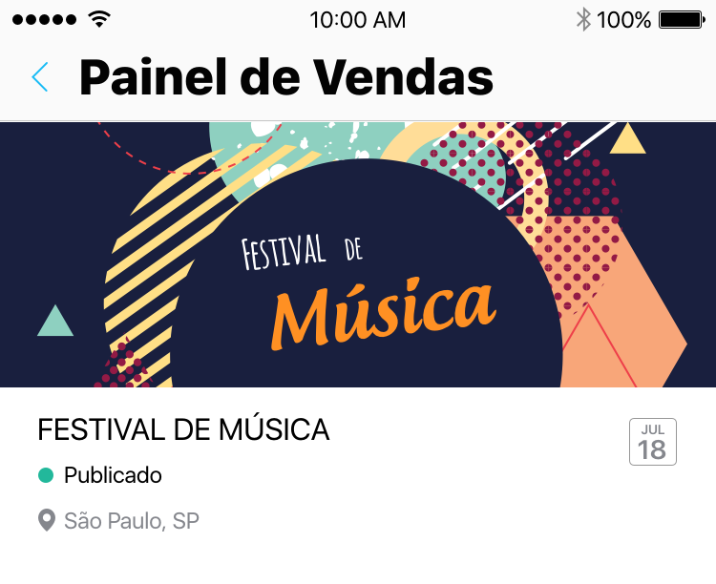Tap the 10:00 AM clock
This screenshot has height=584, width=716.
(358, 19)
